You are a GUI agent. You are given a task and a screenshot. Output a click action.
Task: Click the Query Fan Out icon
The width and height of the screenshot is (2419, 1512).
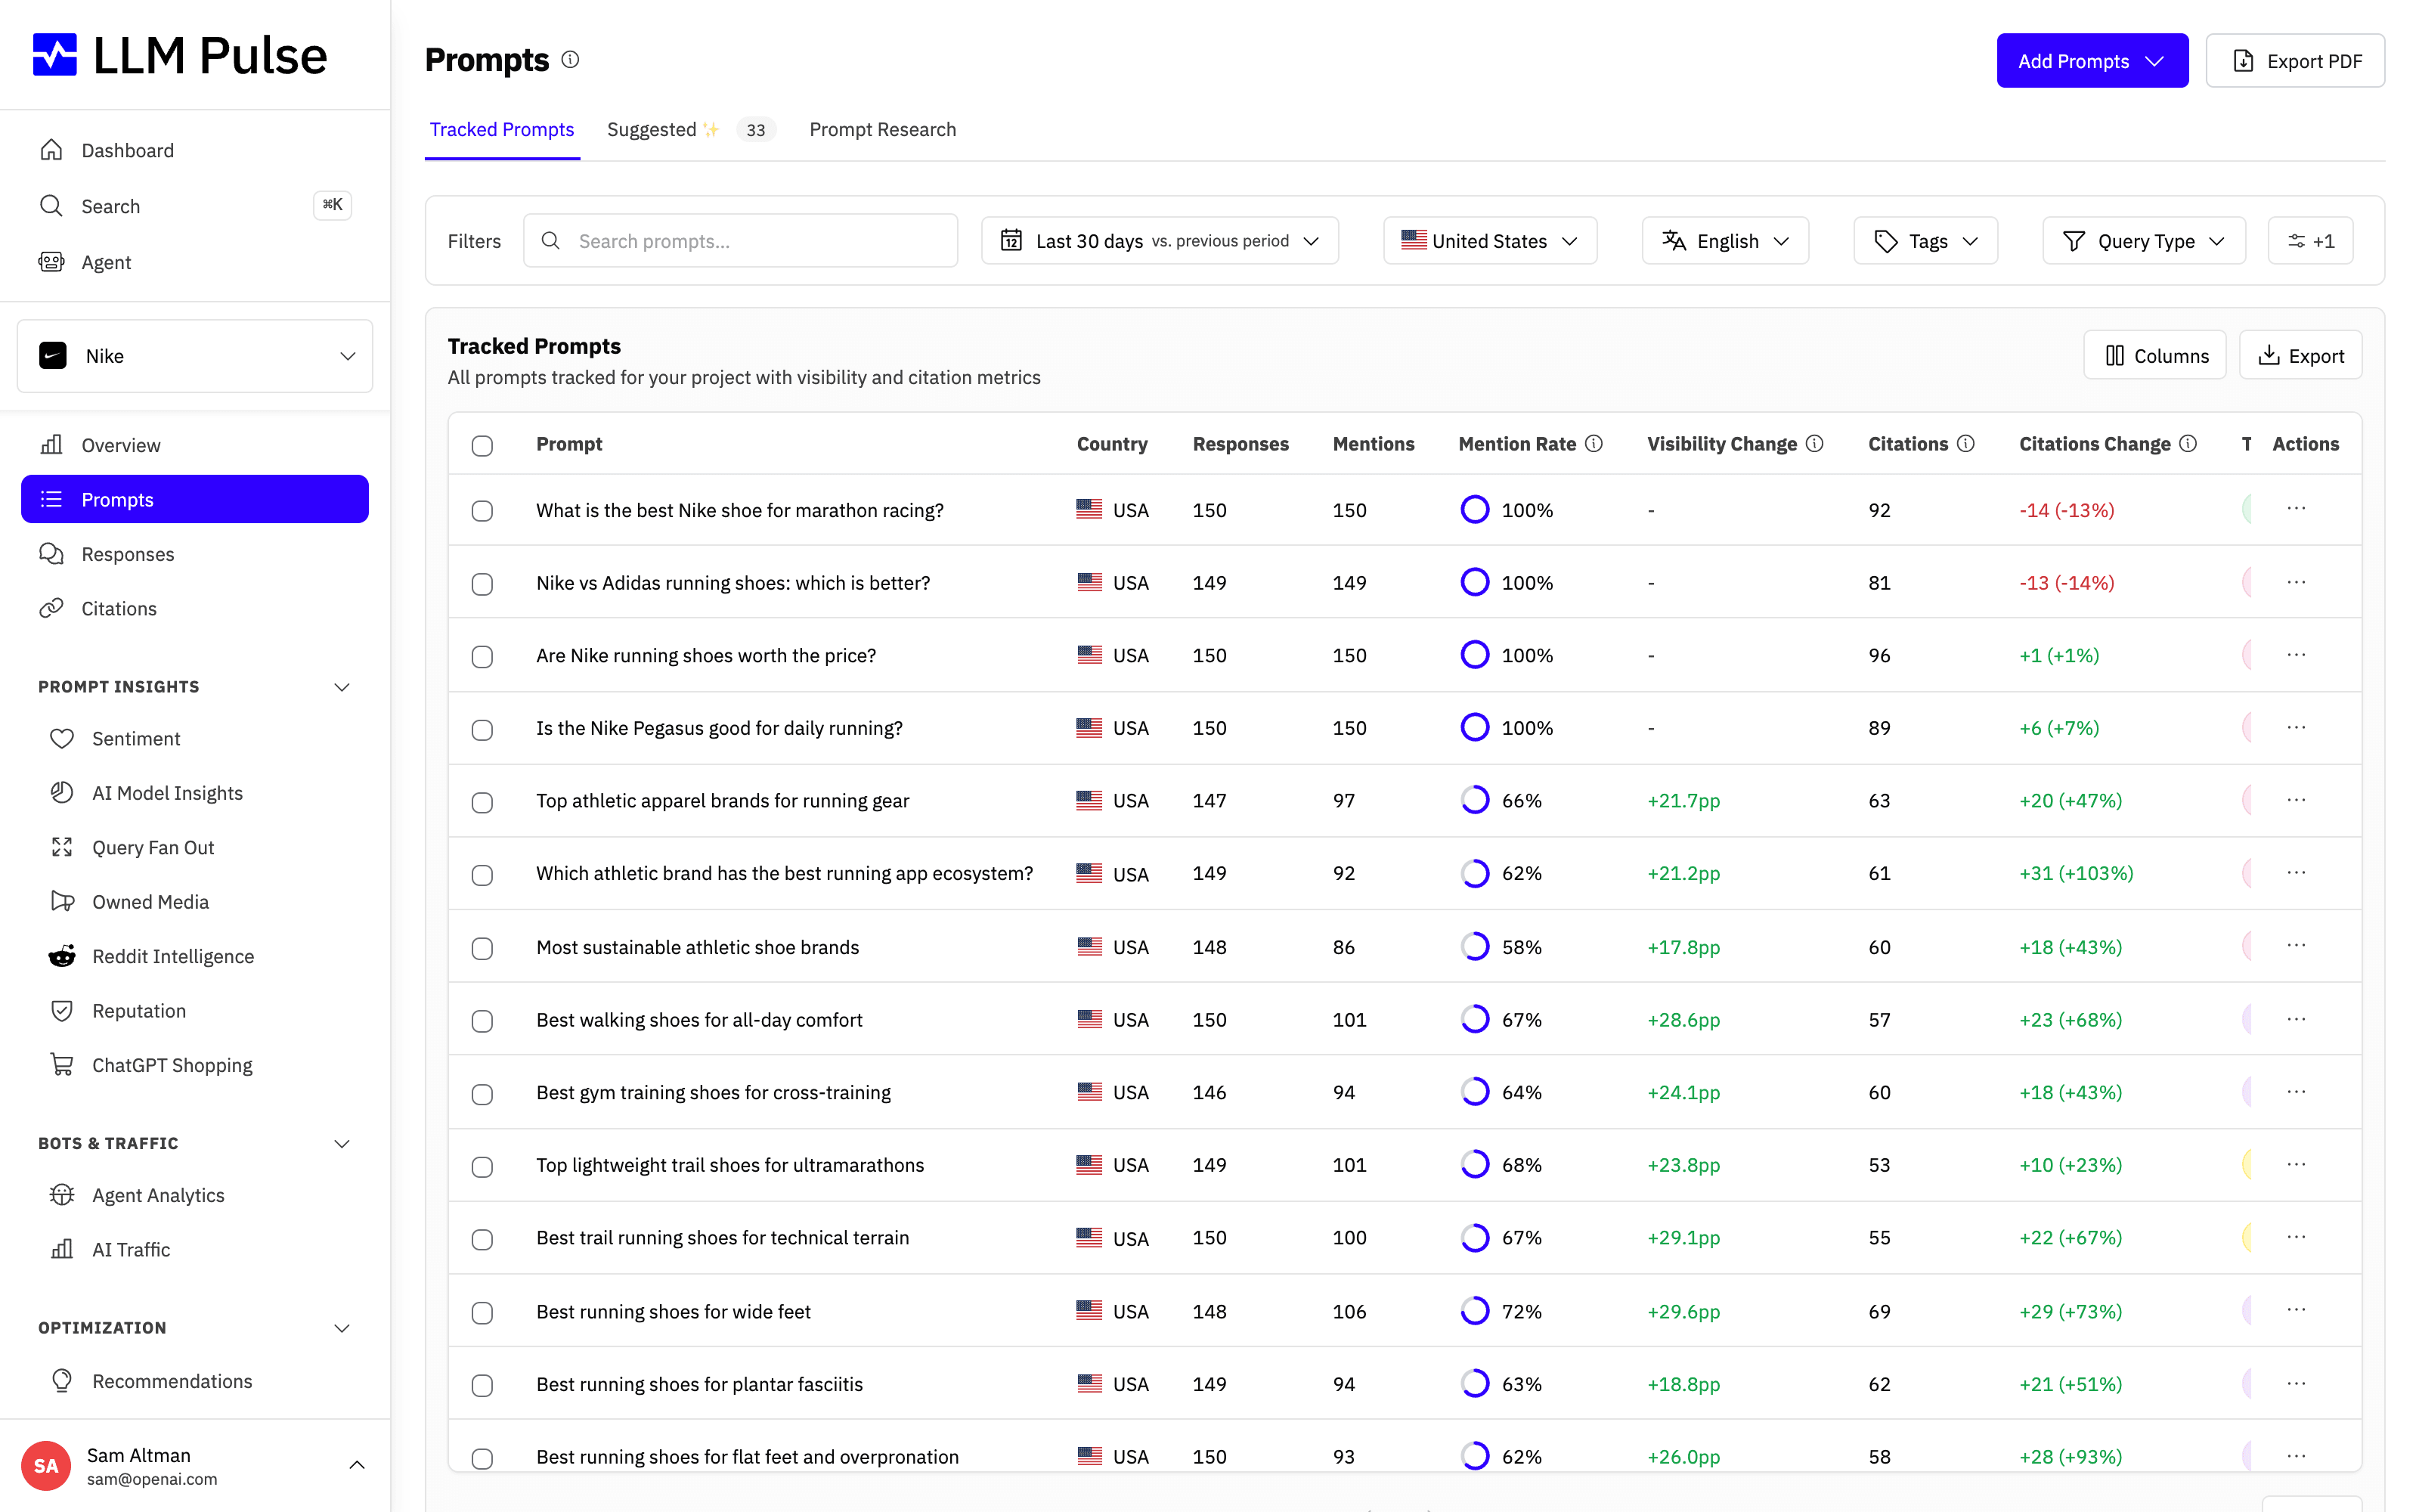click(62, 847)
